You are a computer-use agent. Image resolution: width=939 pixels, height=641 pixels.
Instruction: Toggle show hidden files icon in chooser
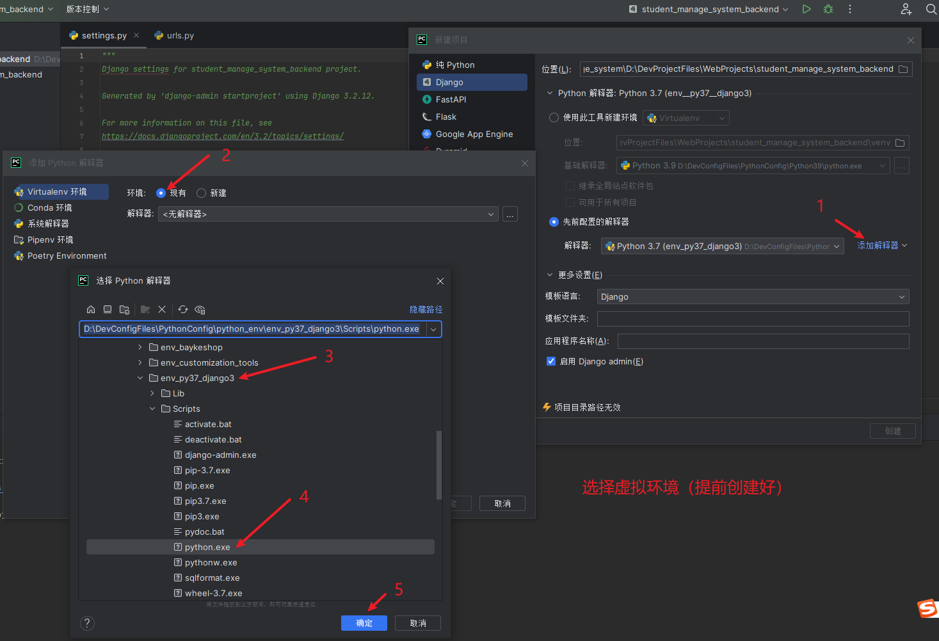point(200,309)
